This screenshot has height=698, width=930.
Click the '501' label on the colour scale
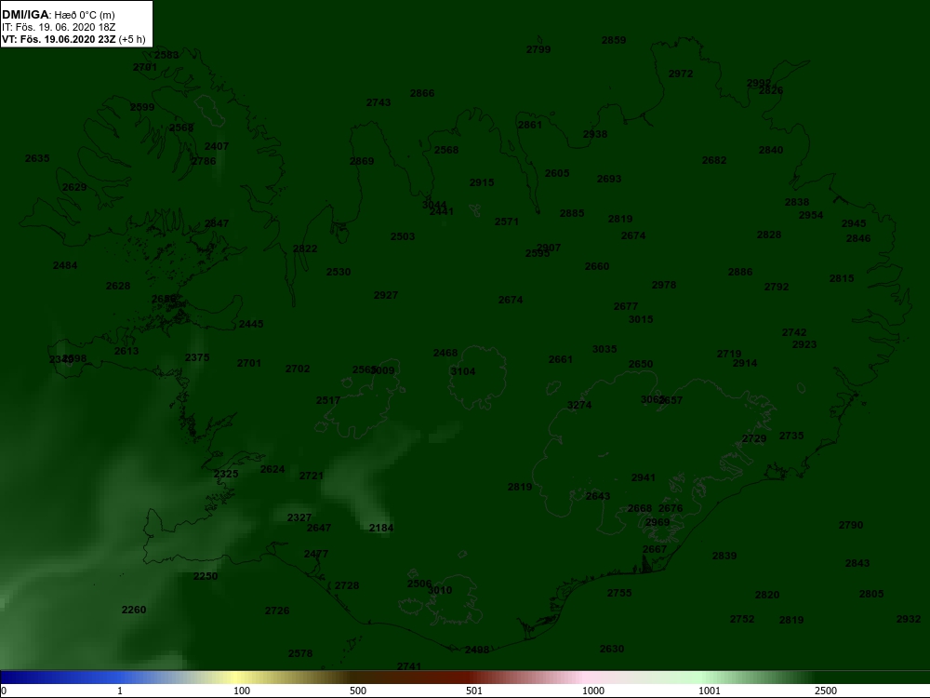pyautogui.click(x=474, y=691)
